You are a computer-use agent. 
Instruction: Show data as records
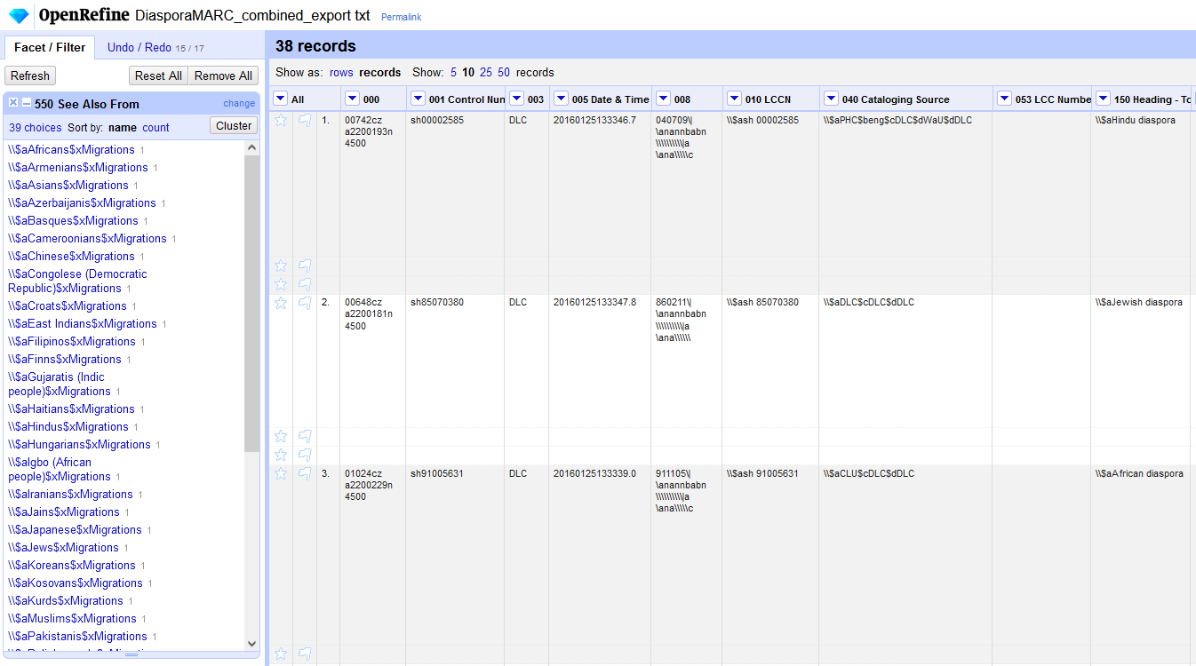tap(380, 72)
